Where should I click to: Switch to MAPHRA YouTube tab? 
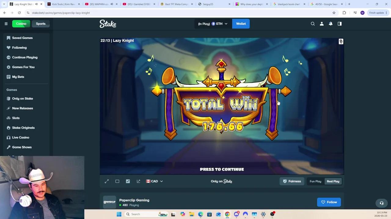tap(101, 4)
